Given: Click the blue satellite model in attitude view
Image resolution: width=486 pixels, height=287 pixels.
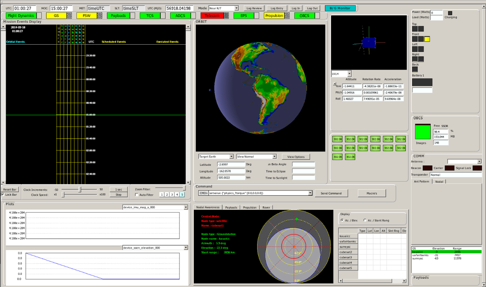Looking at the screenshot, I should 369,43.
